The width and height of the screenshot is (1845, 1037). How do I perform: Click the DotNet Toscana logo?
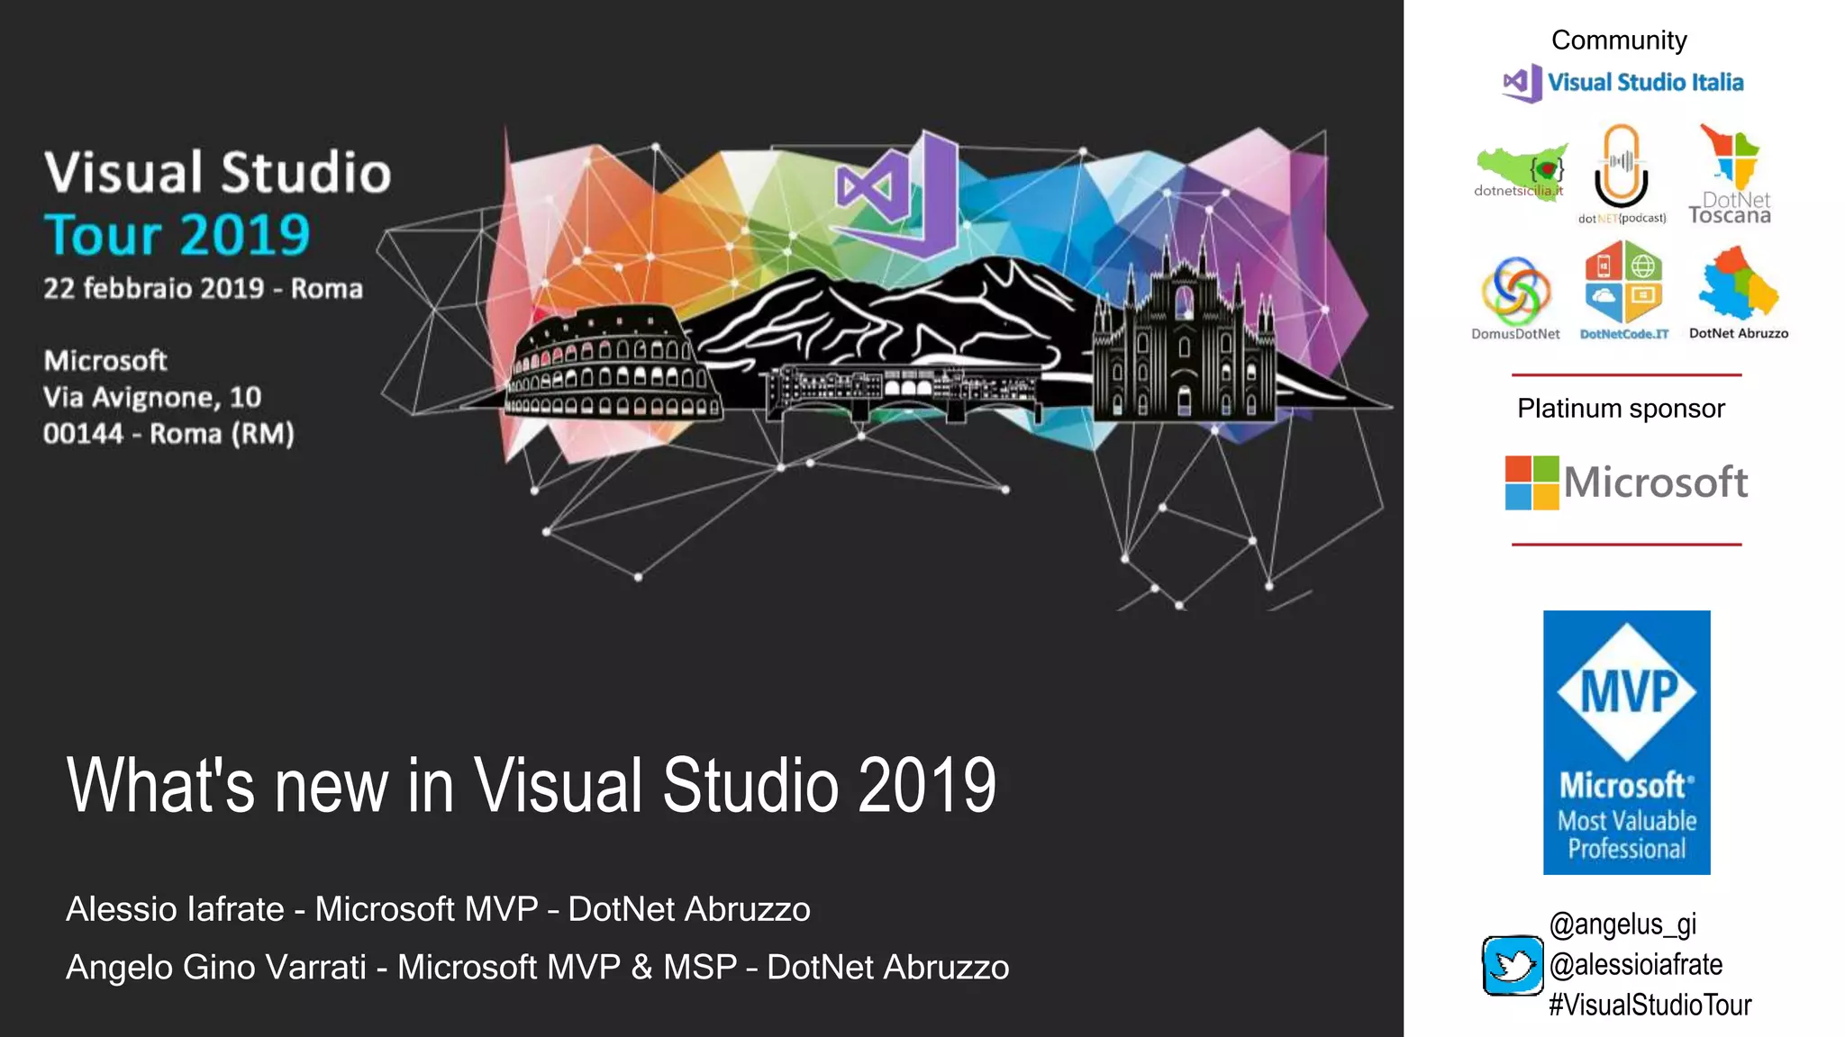[x=1730, y=173]
